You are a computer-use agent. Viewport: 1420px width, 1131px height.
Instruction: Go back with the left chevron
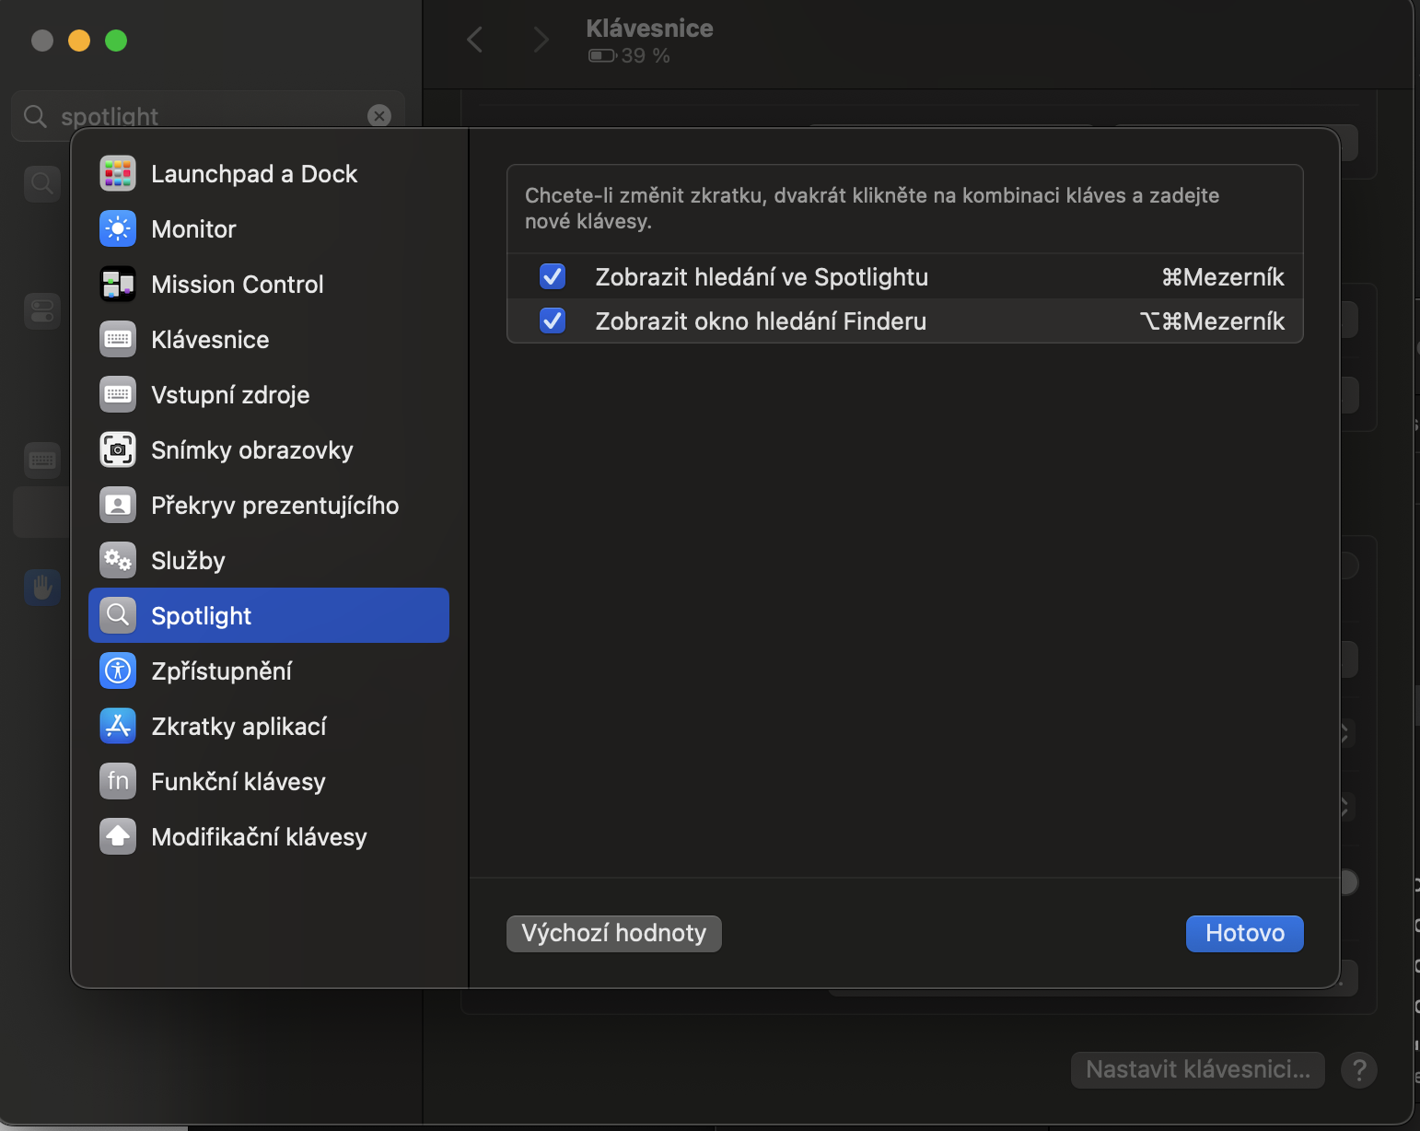(x=475, y=40)
